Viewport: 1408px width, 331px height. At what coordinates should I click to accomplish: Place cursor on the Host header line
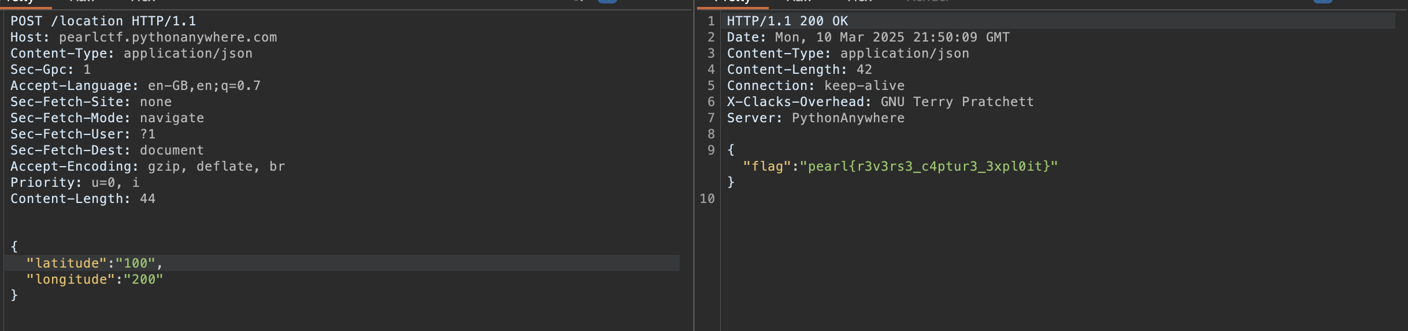[x=143, y=37]
